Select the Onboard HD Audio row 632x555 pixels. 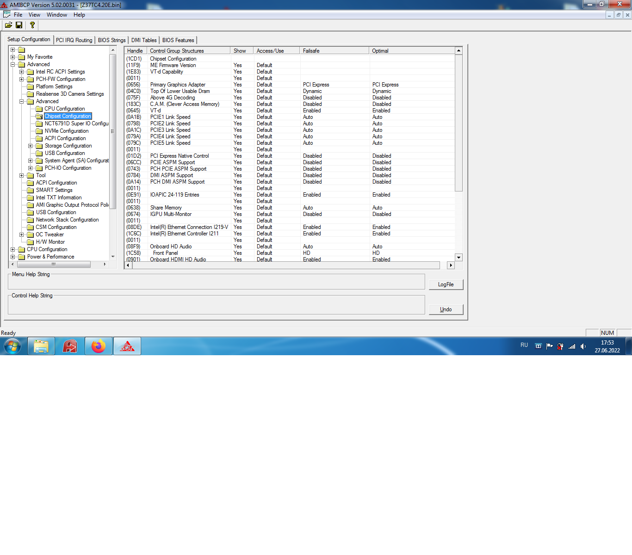[x=290, y=247]
